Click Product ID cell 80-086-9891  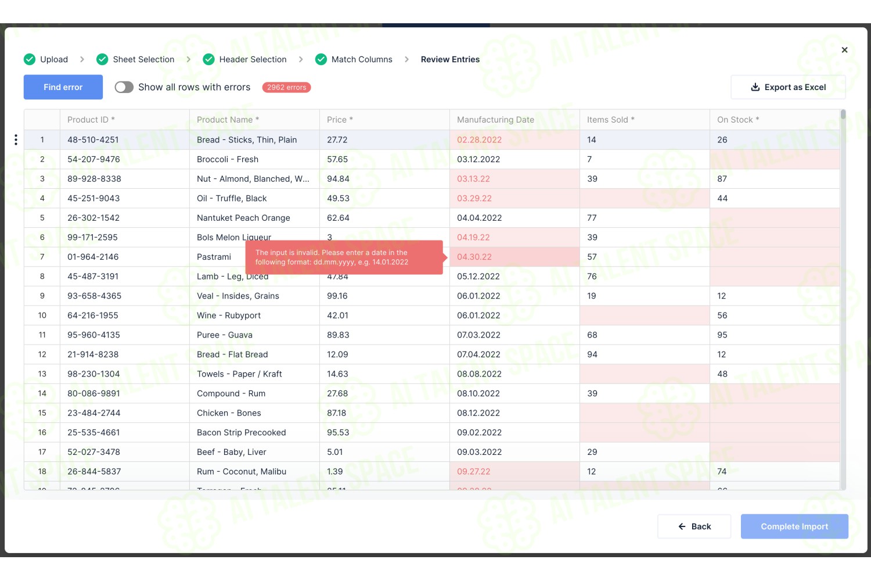(125, 393)
